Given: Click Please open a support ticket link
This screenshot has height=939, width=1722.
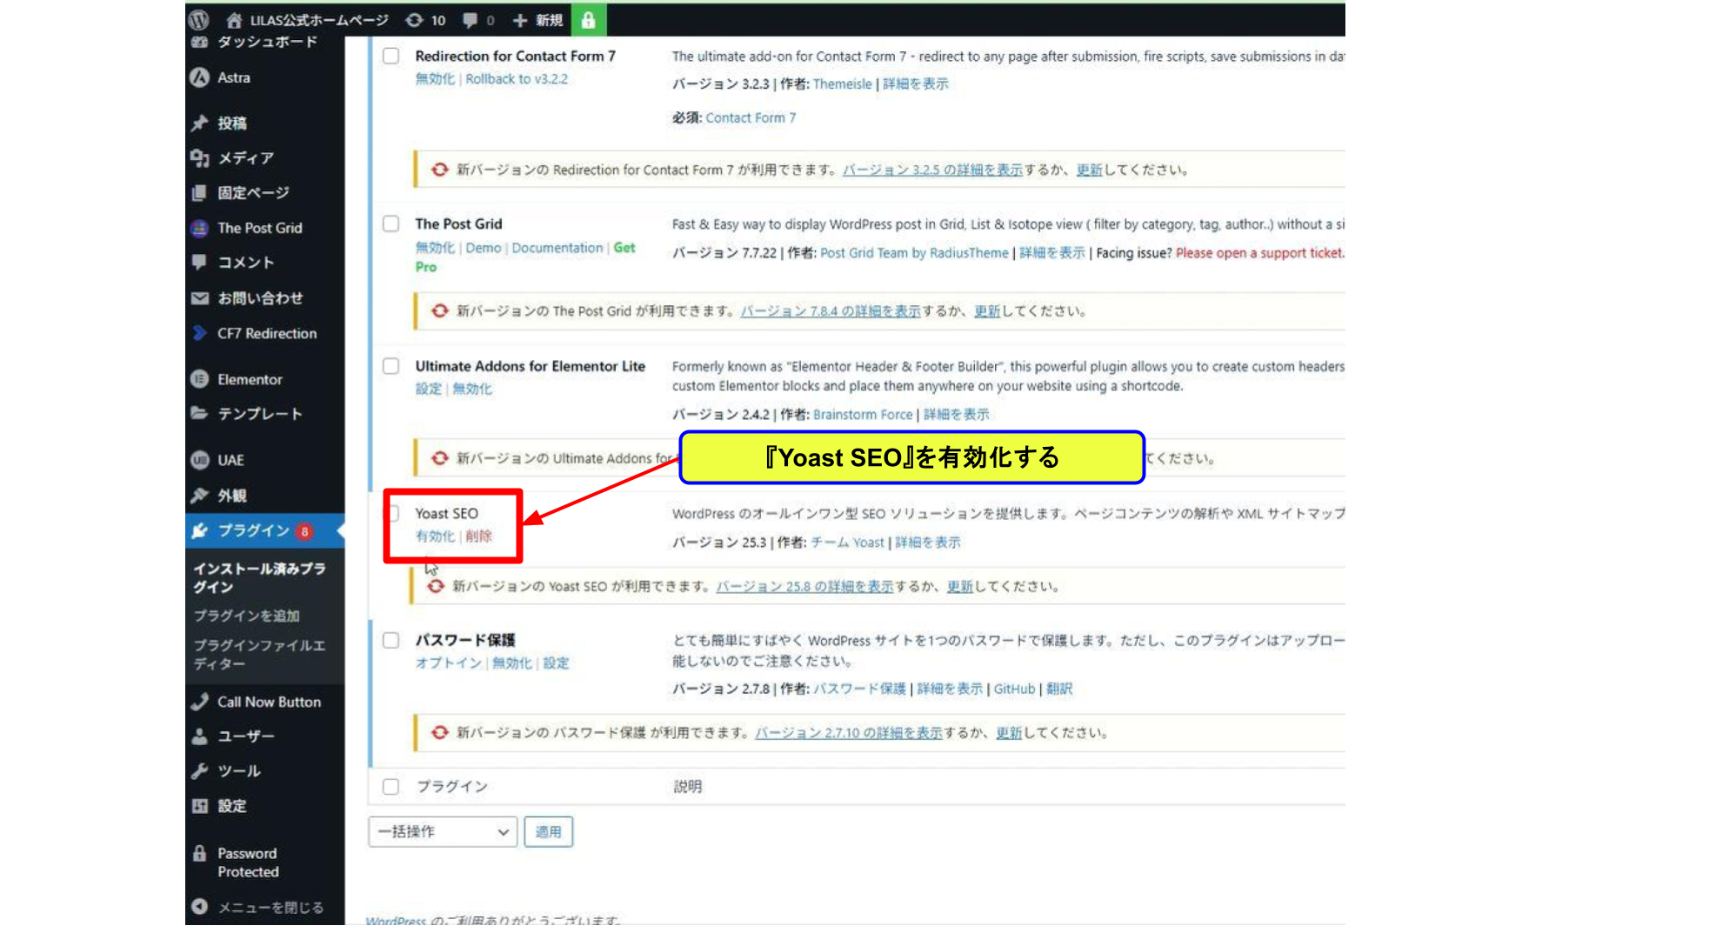Looking at the screenshot, I should [1260, 252].
